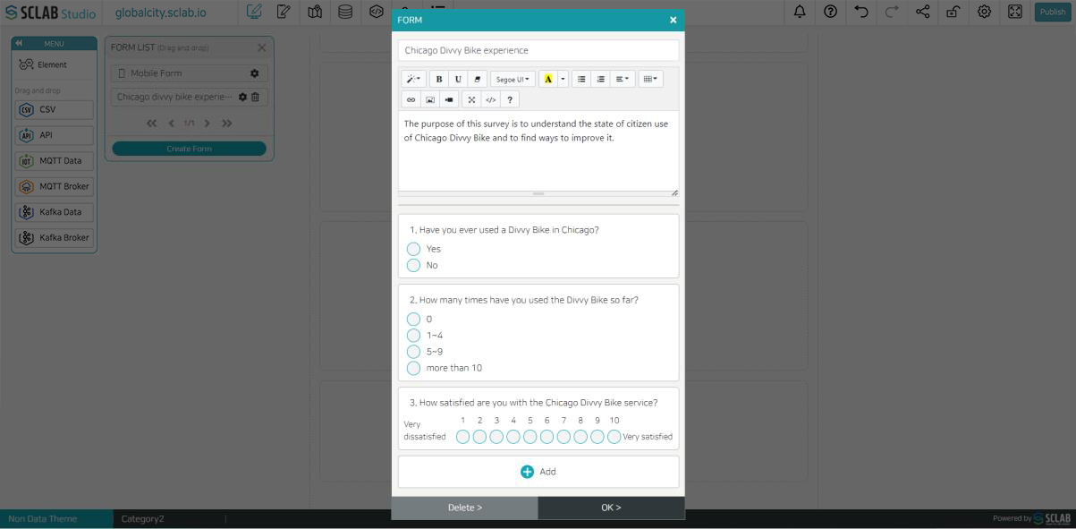The image size is (1076, 529).
Task: Select the Kafka Broker data source
Action: (x=54, y=236)
